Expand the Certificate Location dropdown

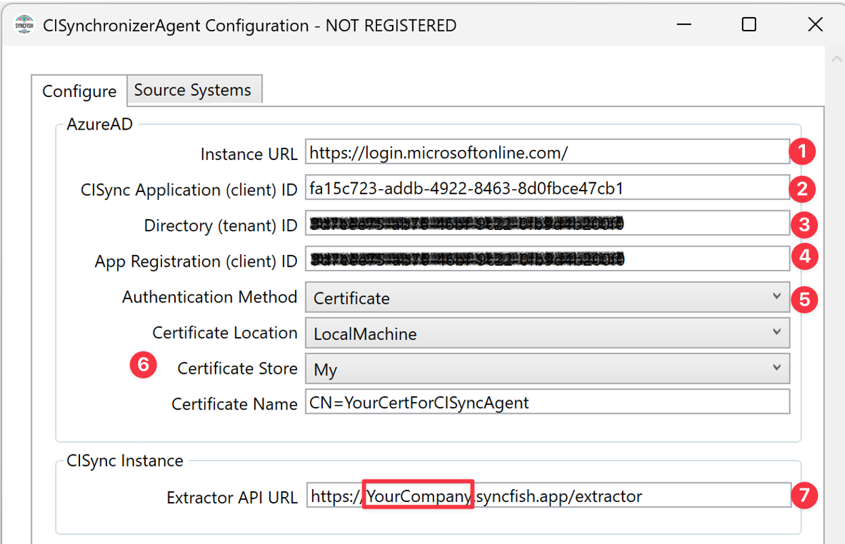(x=547, y=333)
